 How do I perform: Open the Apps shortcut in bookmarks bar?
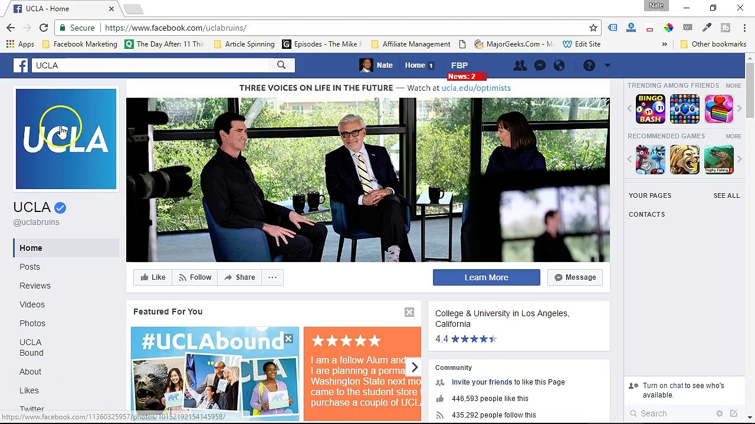(20, 44)
